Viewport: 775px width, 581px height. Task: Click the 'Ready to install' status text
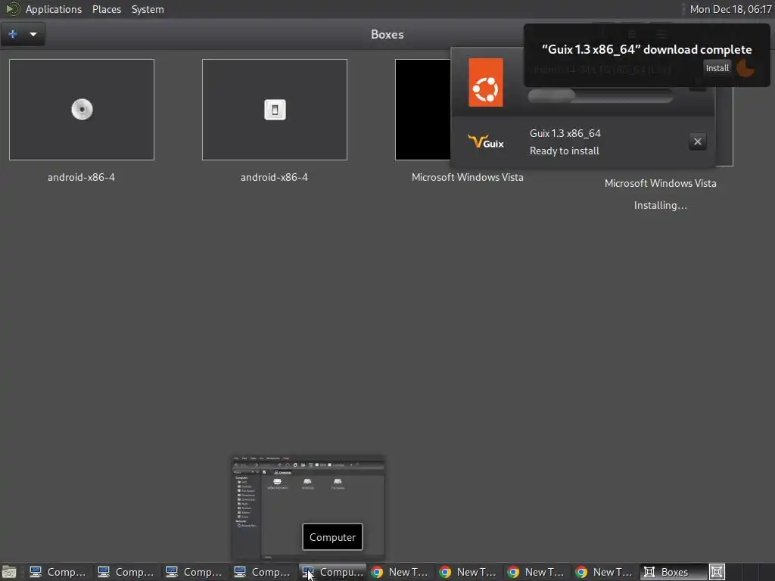[x=564, y=151]
